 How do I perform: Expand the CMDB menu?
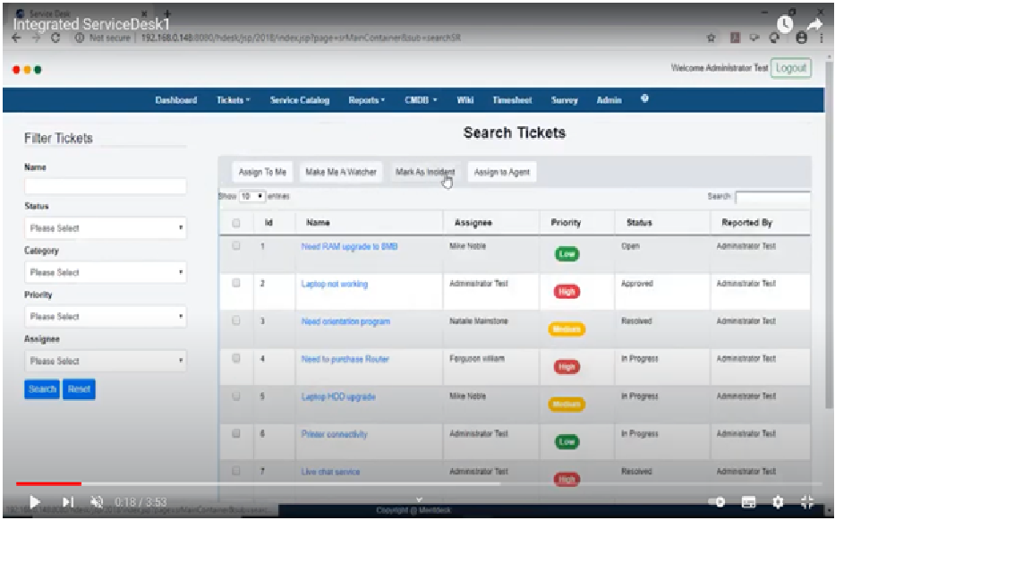coord(420,100)
